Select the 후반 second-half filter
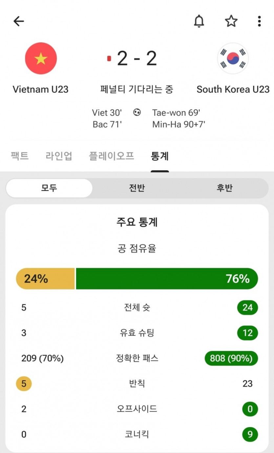 pos(224,188)
